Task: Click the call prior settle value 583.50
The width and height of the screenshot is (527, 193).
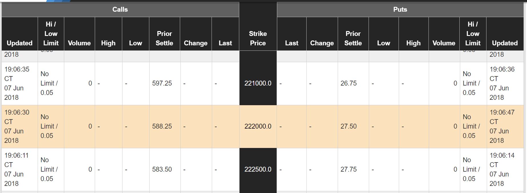Action: point(162,169)
